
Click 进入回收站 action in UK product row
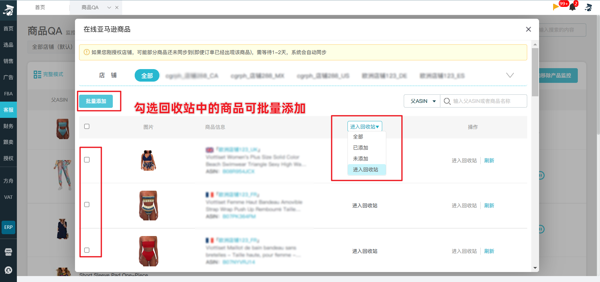click(464, 161)
